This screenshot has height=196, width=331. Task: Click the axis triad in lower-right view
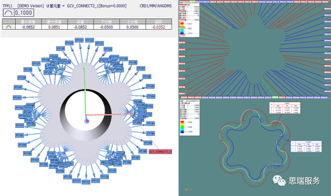[x=188, y=187]
